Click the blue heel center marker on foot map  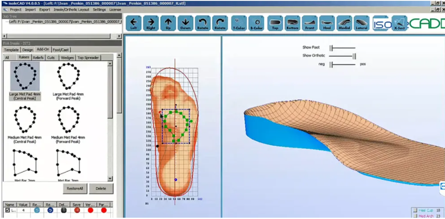pyautogui.click(x=175, y=180)
